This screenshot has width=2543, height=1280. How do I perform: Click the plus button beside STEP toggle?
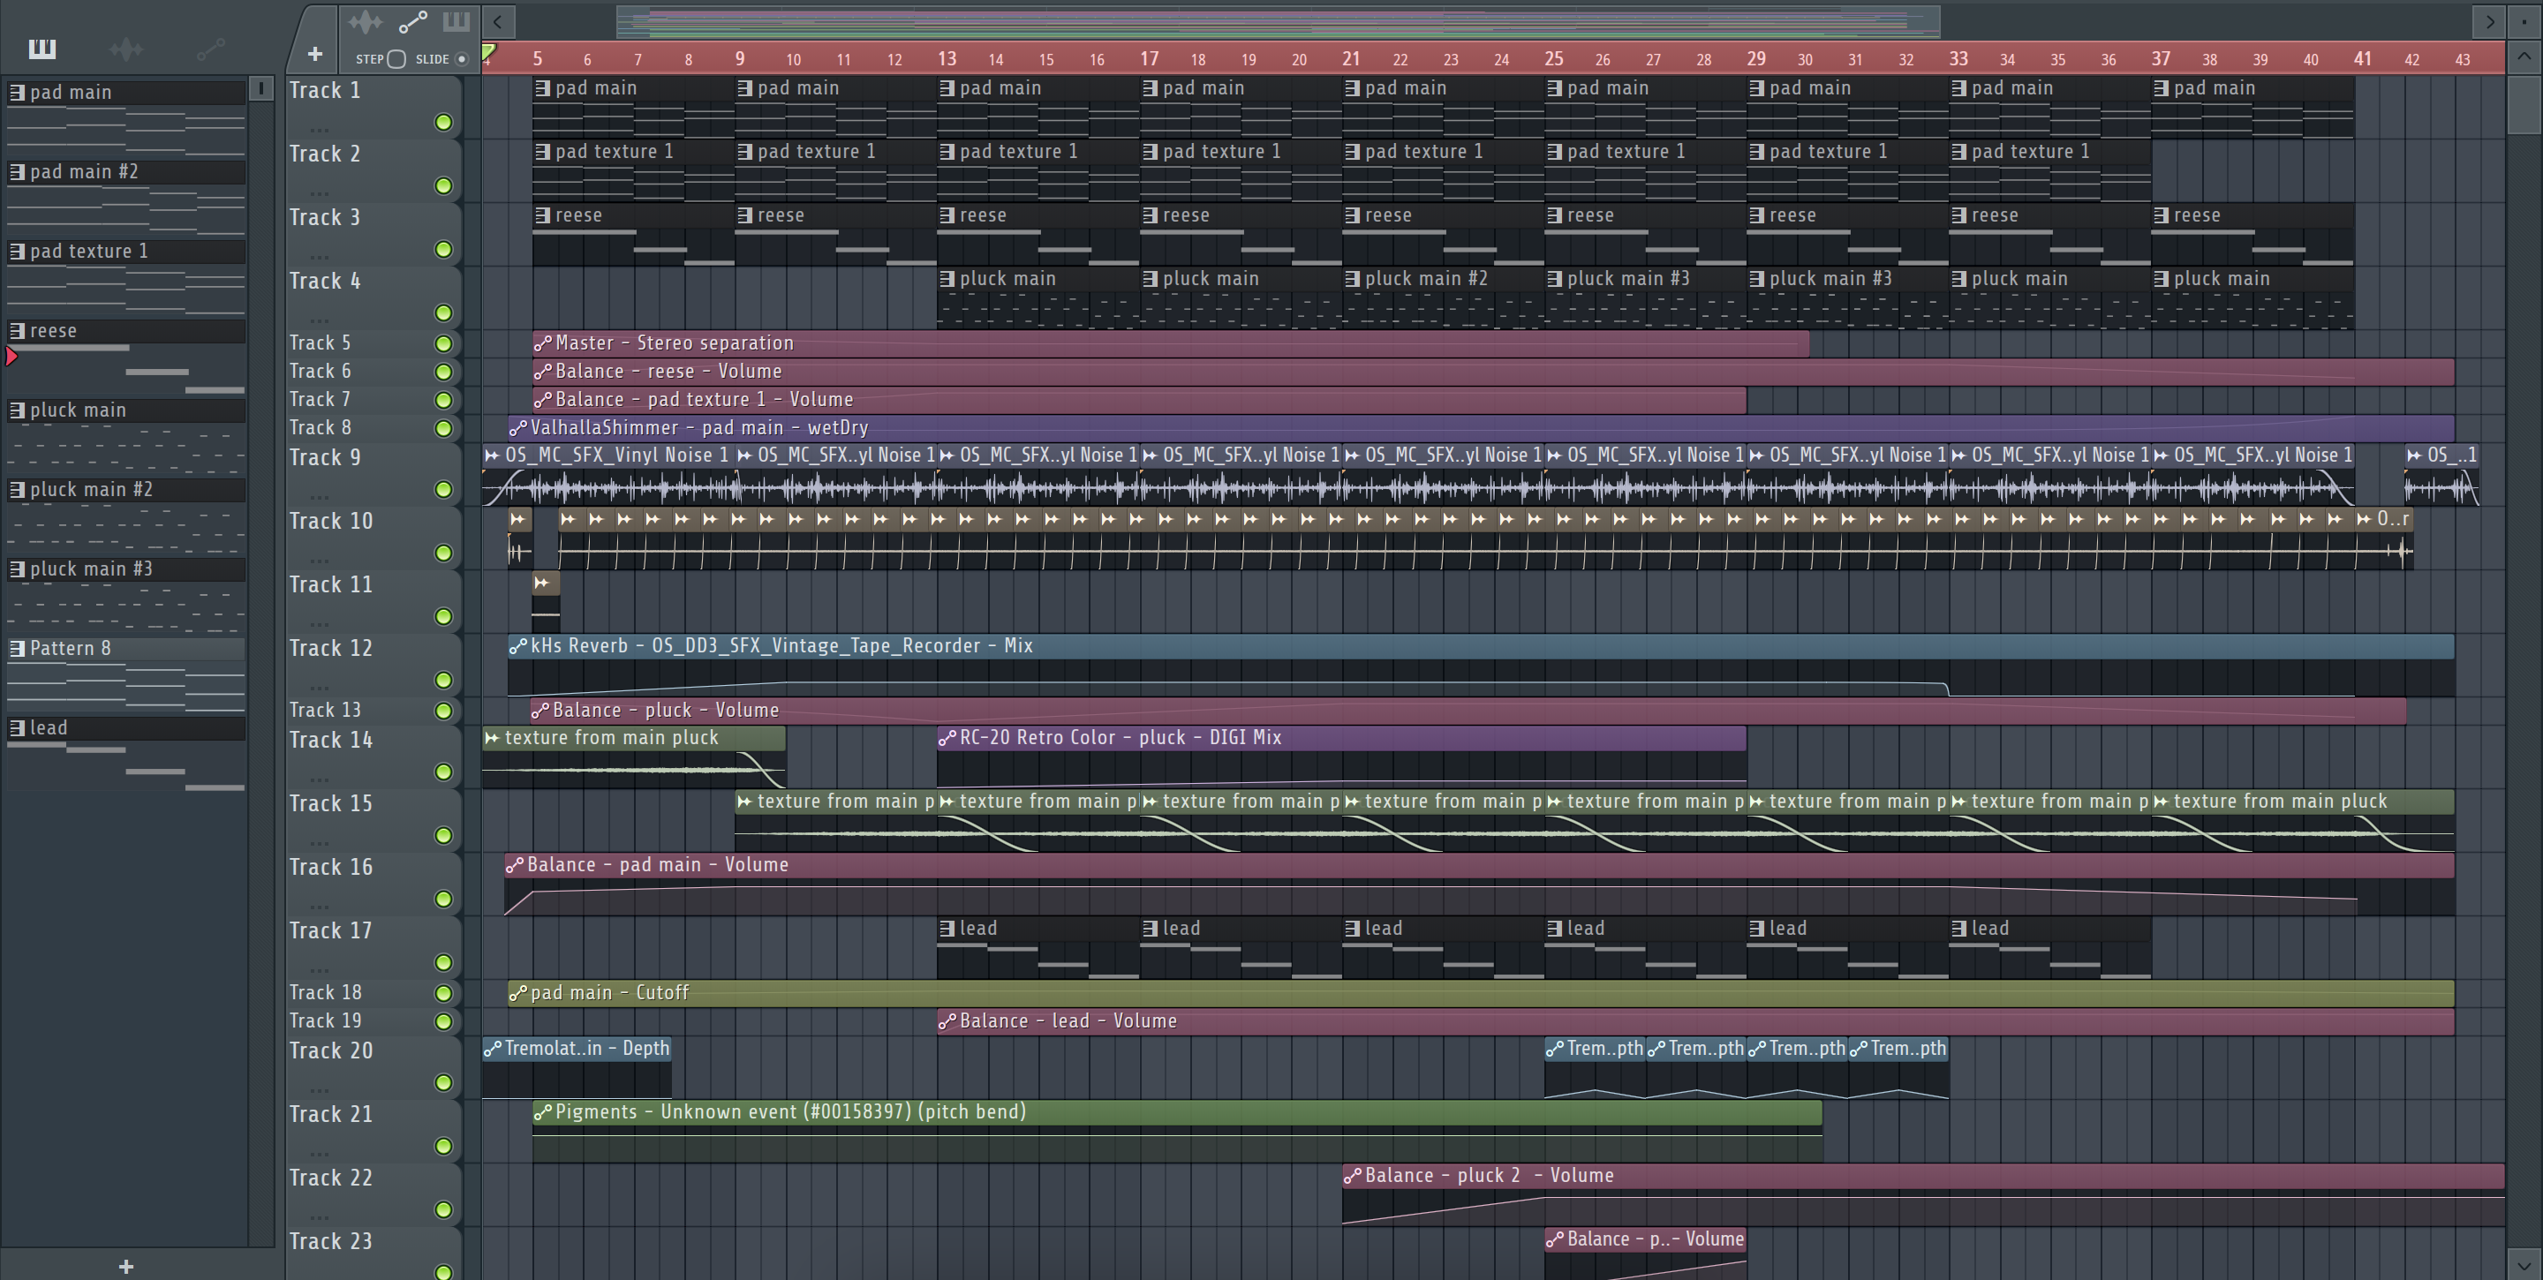315,54
